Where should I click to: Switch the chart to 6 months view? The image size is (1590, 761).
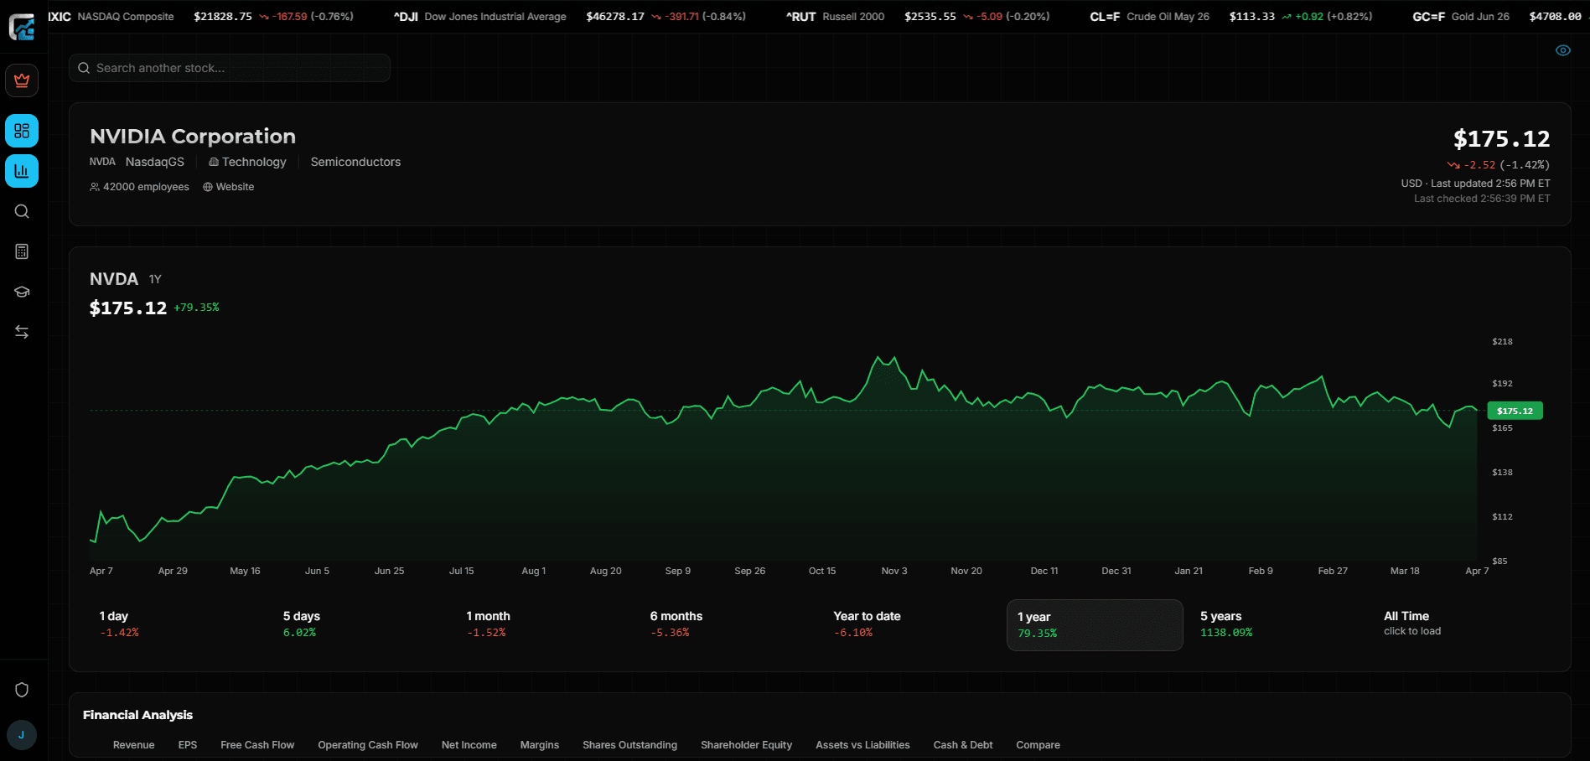coord(676,624)
